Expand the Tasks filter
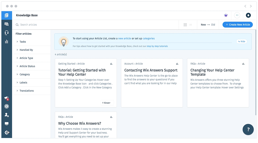258x143 pixels. coord(23,42)
